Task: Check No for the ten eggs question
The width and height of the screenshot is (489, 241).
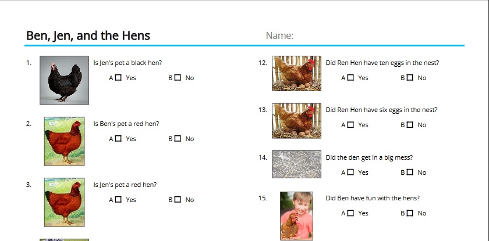Action: coord(410,78)
